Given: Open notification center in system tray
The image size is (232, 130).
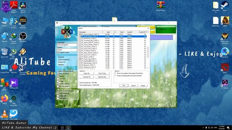Looking at the screenshot, I should coord(228,127).
